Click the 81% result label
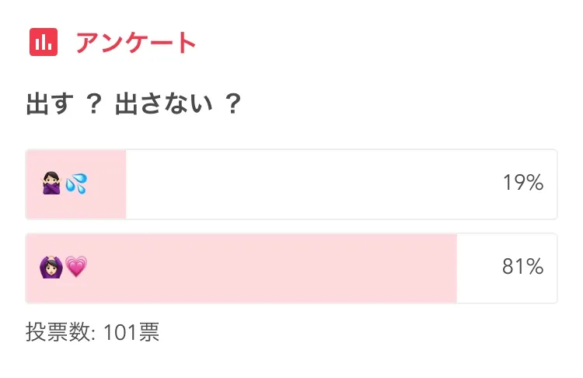This screenshot has width=583, height=378. pos(522,268)
